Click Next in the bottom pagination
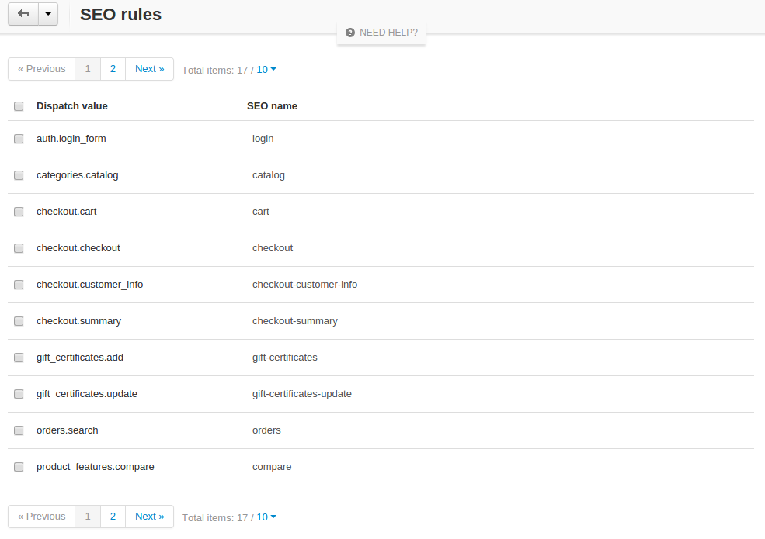Viewport: 765px width, 539px height. (x=149, y=517)
